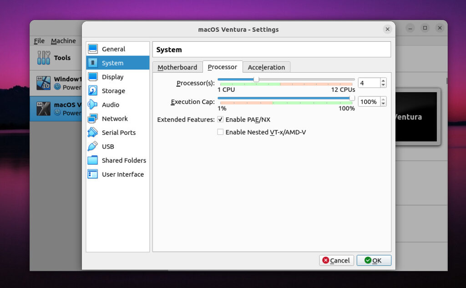The image size is (466, 288).
Task: Disable the Enable PAE/NX checkbox
Action: point(220,119)
